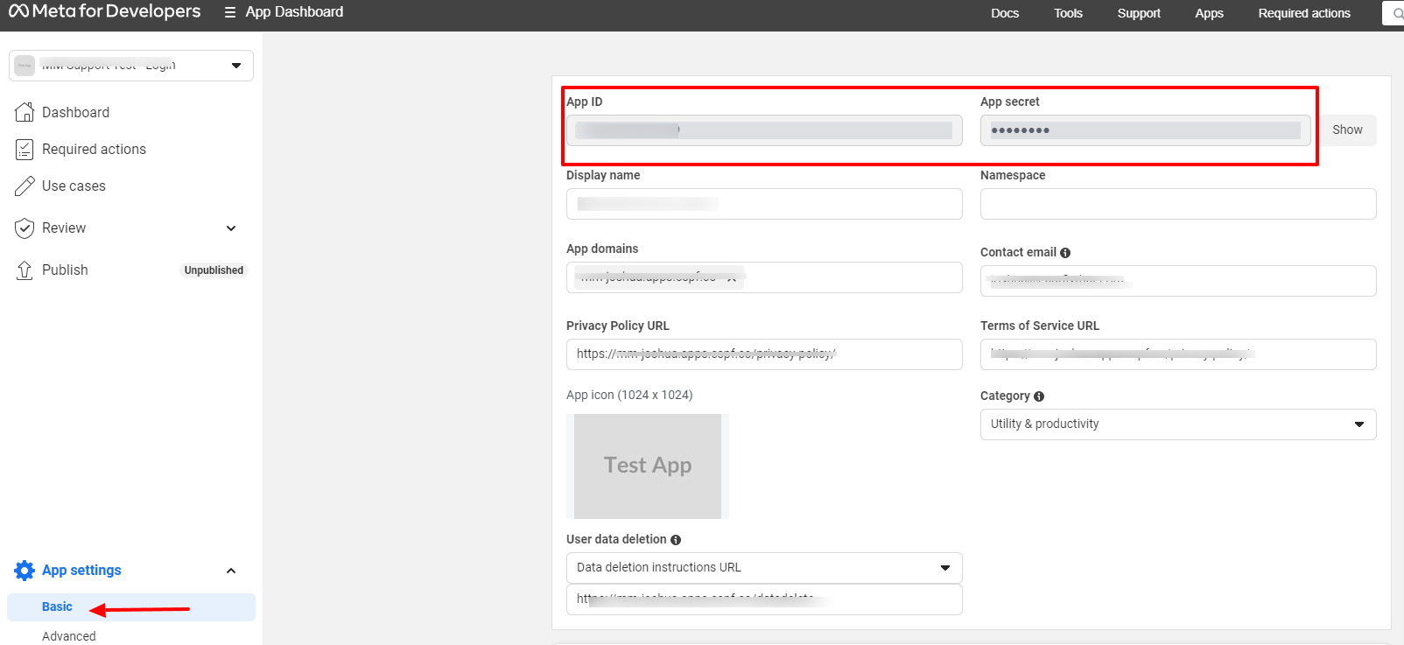This screenshot has width=1404, height=645.
Task: Click the Display name input field
Action: pos(764,204)
